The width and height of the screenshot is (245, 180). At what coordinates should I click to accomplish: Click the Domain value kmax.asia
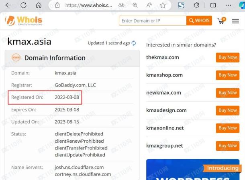[65, 73]
